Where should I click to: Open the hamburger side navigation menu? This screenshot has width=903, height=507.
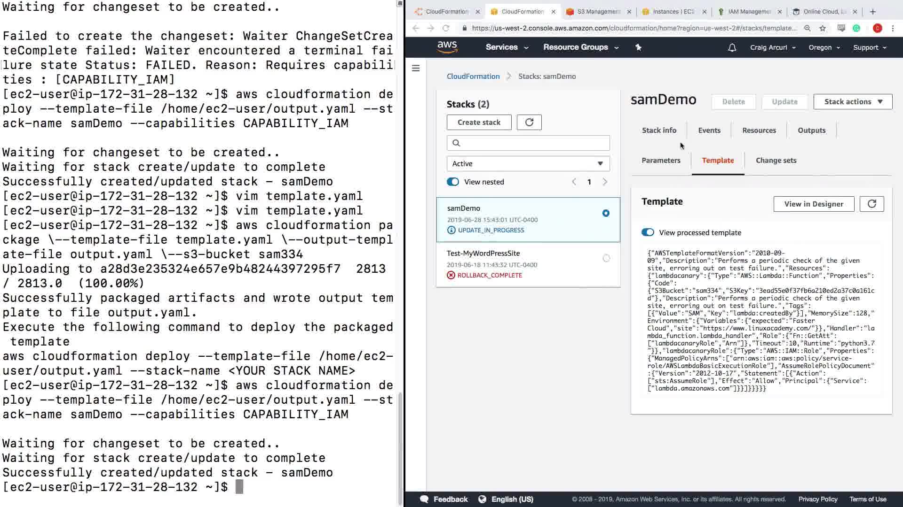416,69
